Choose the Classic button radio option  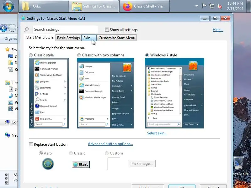click(71, 153)
